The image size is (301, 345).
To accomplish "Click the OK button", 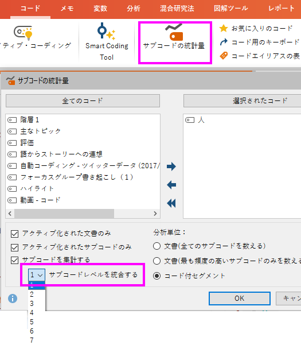I will pos(240,299).
